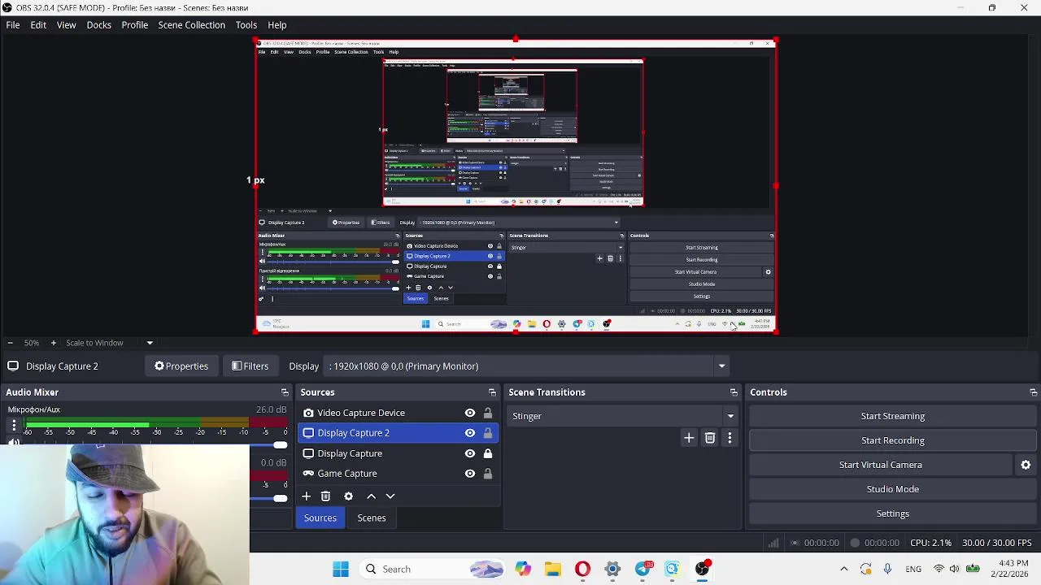Viewport: 1041px width, 585px height.
Task: Open the Docks menu
Action: point(98,25)
